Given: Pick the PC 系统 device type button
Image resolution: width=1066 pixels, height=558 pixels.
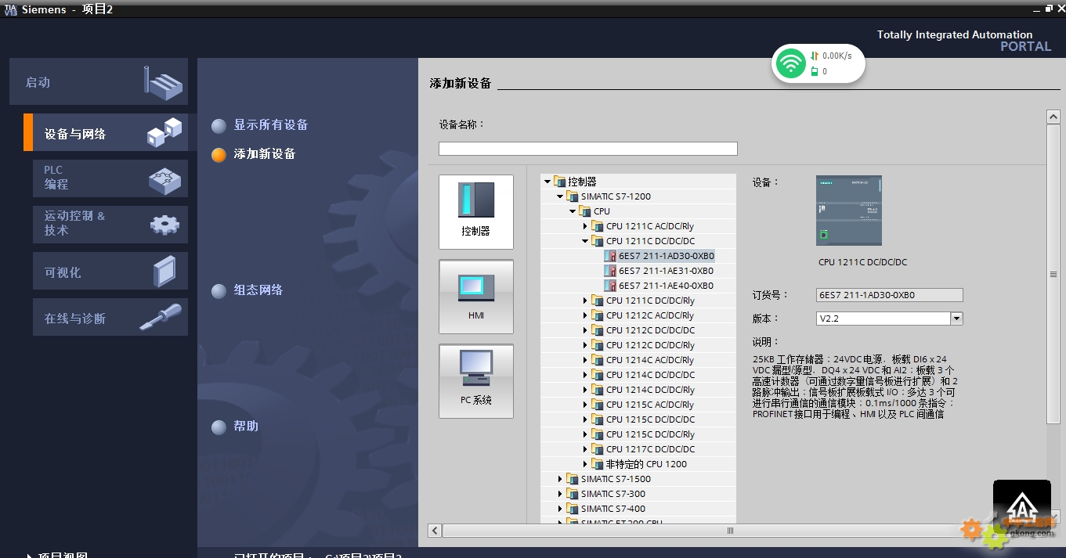Looking at the screenshot, I should tap(476, 381).
